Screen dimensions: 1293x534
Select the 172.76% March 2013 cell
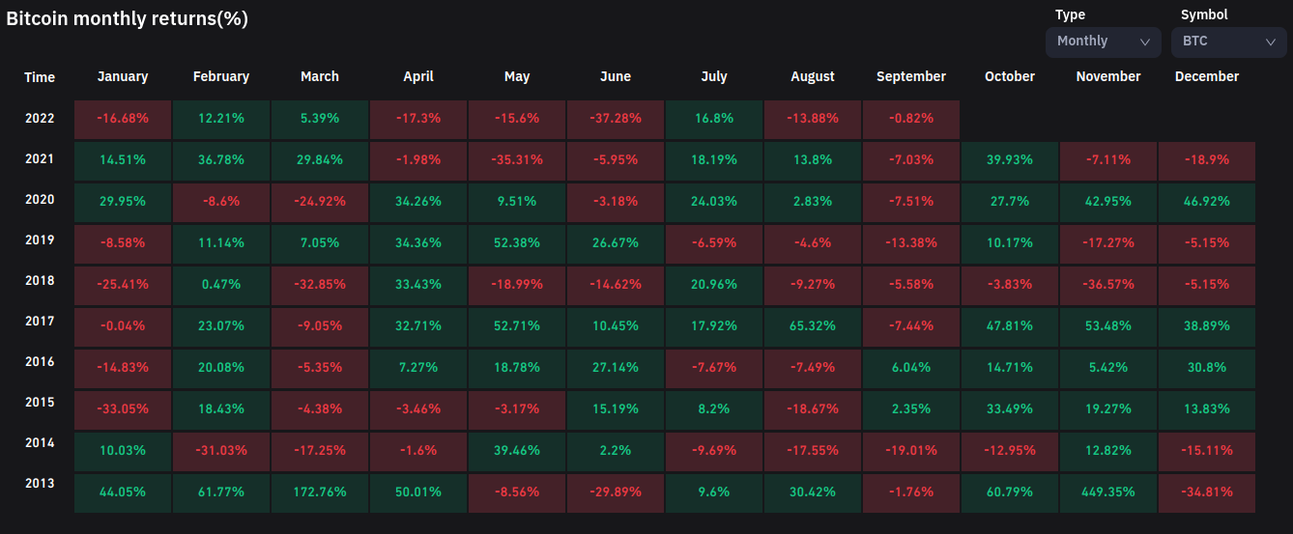point(320,492)
